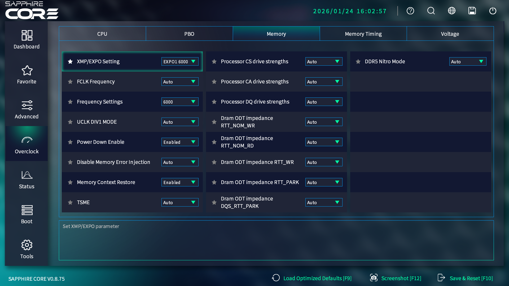
Task: Open Processor CA drive strengths dropdown
Action: [x=324, y=82]
